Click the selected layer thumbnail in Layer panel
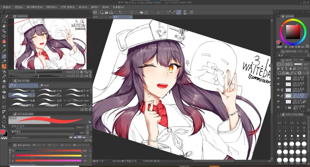The width and height of the screenshot is (310, 167). [289, 96]
